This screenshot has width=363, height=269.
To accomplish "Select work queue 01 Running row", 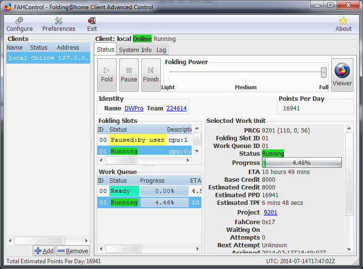I will pyautogui.click(x=149, y=202).
